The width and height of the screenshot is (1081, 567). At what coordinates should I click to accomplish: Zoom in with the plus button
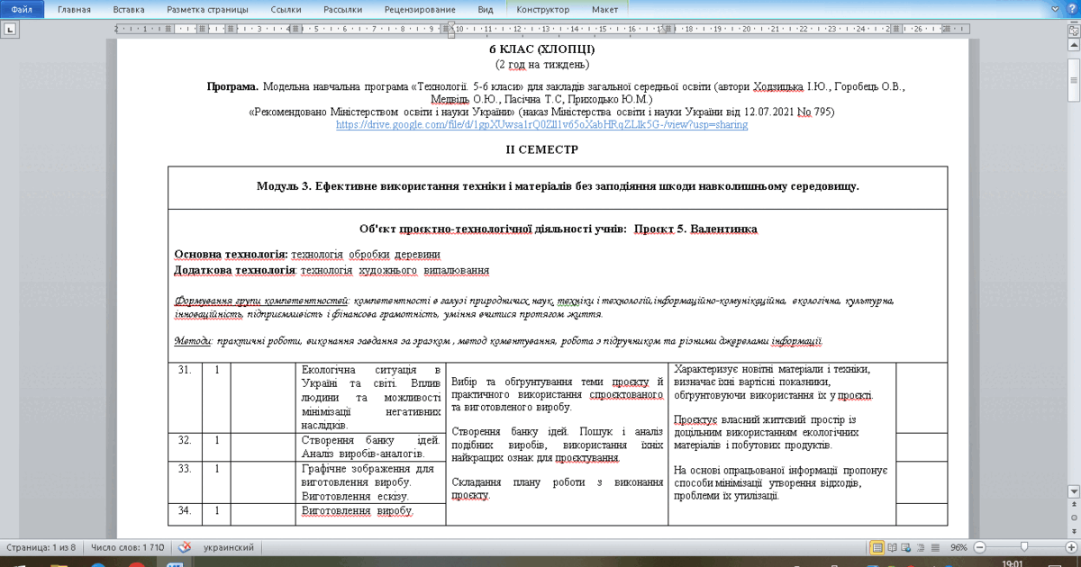1071,547
